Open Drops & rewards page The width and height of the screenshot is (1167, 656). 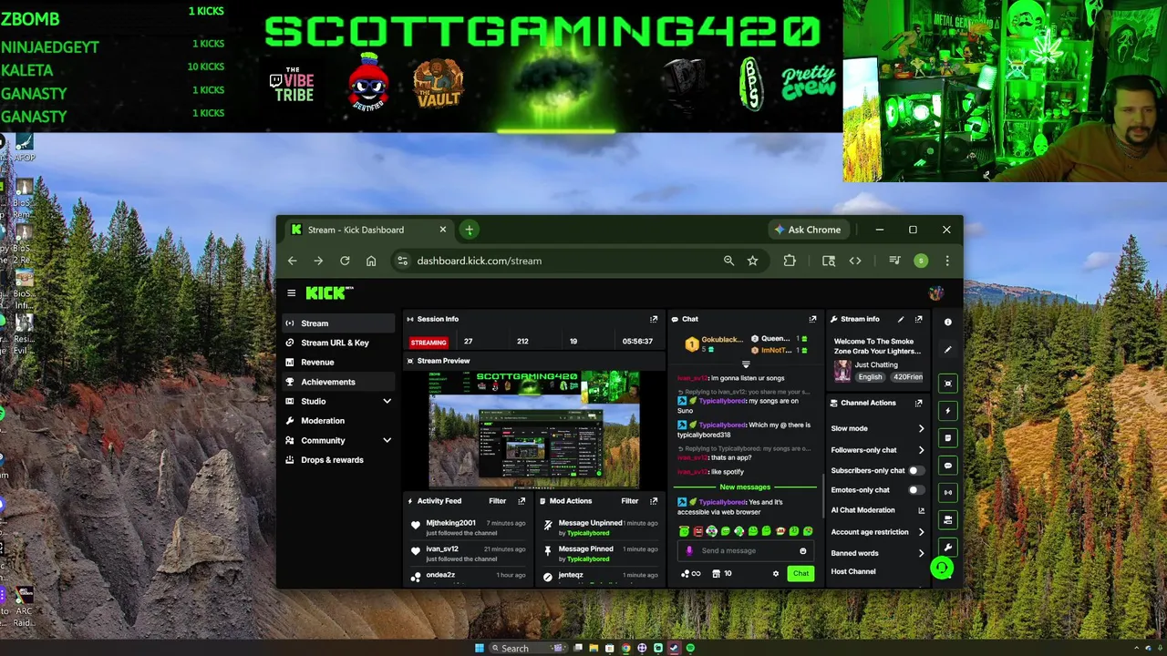tap(338, 460)
